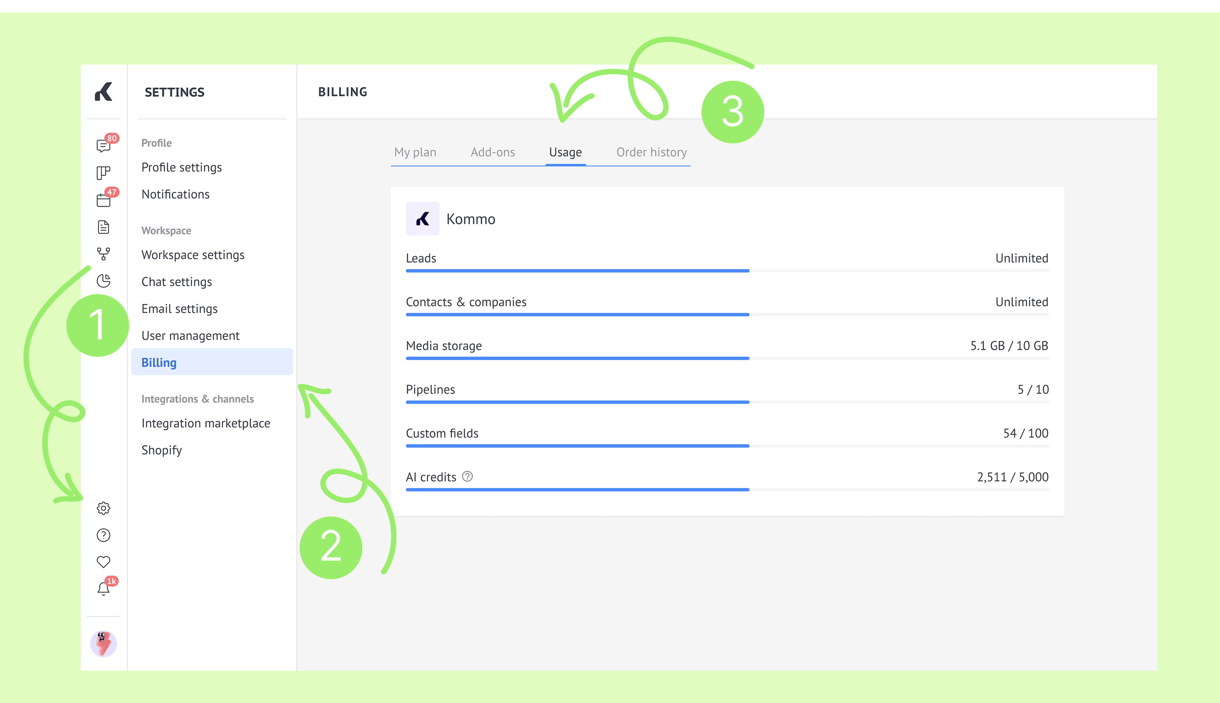Click the Leads "Unlimited" value
The image size is (1220, 703).
[1021, 258]
